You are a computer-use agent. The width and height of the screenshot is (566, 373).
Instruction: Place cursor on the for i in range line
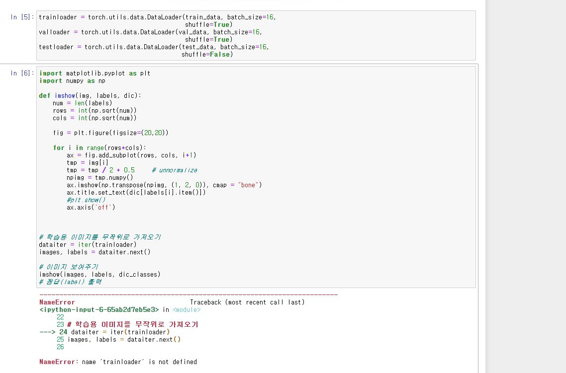[99, 148]
